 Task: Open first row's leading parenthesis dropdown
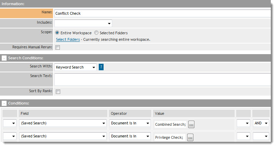click(10, 123)
